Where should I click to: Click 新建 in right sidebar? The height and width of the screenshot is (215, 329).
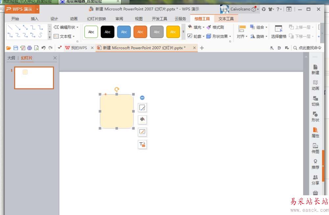point(315,70)
